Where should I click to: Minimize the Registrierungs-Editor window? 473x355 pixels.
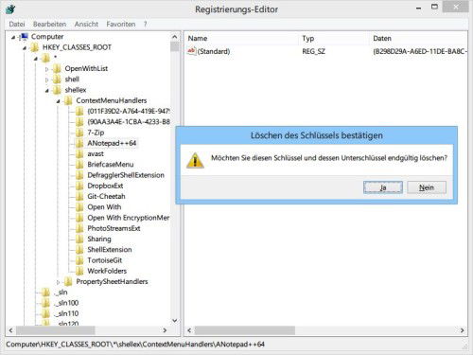click(418, 9)
